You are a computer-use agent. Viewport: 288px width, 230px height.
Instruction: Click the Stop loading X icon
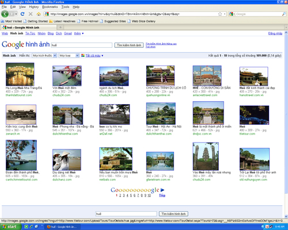31,14
